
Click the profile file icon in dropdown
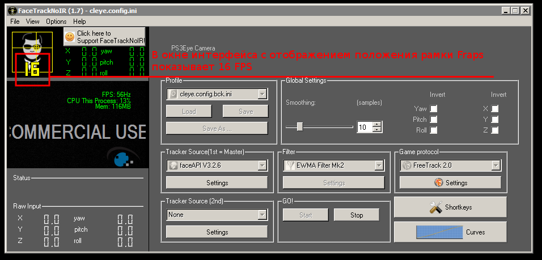point(173,94)
